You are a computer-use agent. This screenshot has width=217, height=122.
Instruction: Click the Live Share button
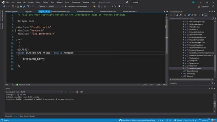coord(203,6)
